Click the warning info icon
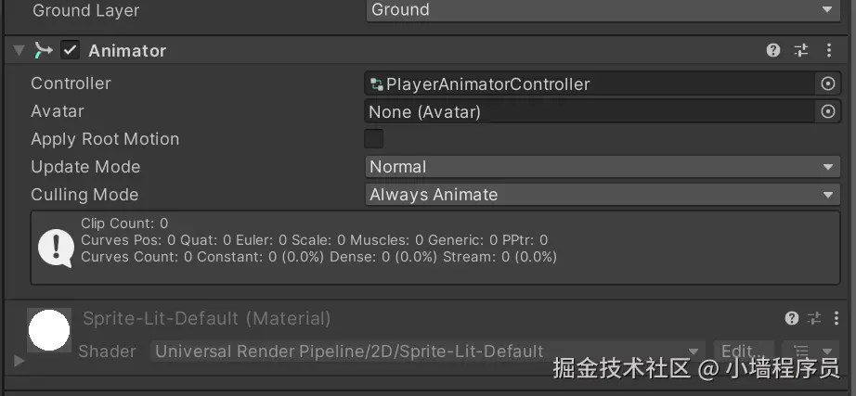 [x=55, y=248]
